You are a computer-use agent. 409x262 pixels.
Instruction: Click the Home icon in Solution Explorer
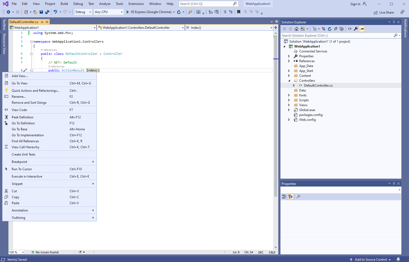296,29
